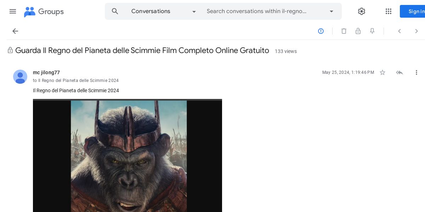Viewport: 425px width, 212px height.
Task: Focus the search conversations input field
Action: coord(262,11)
